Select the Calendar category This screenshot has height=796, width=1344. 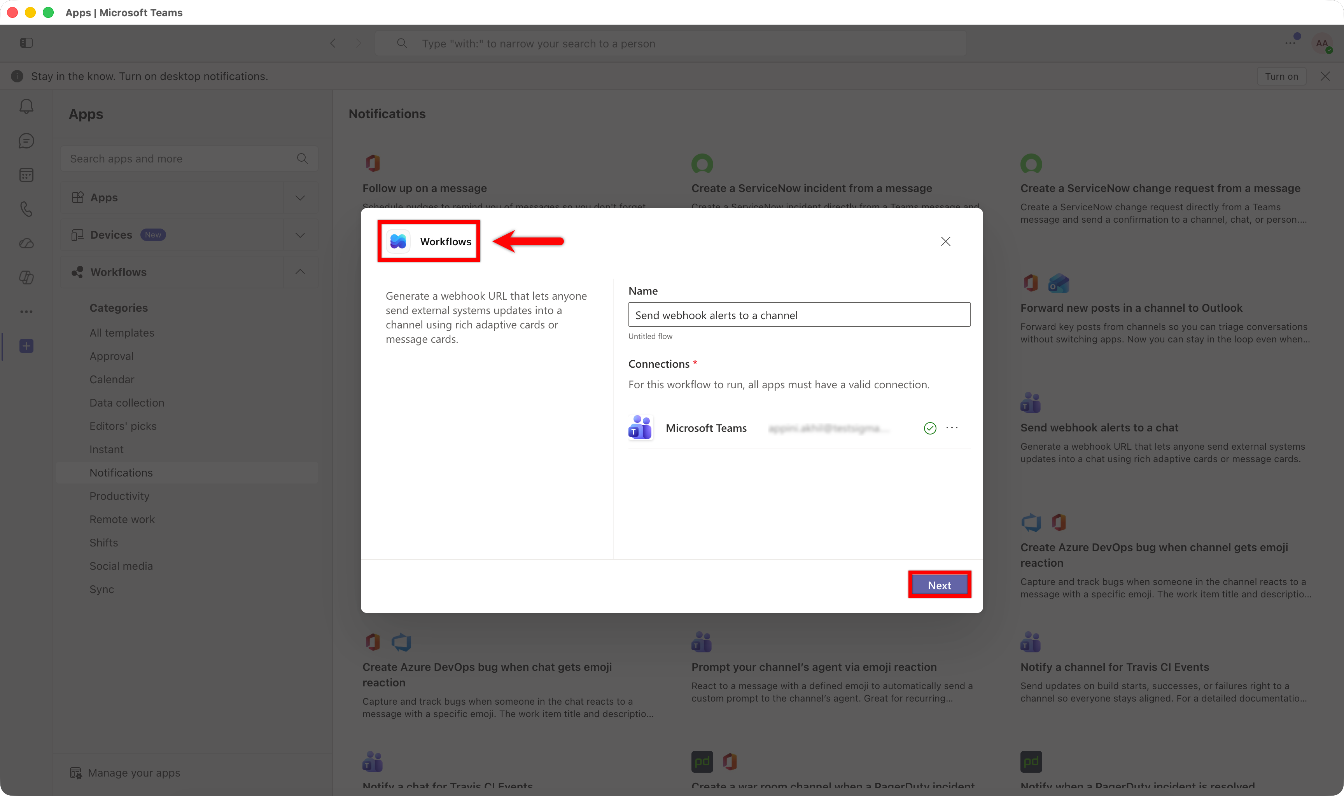pos(112,379)
